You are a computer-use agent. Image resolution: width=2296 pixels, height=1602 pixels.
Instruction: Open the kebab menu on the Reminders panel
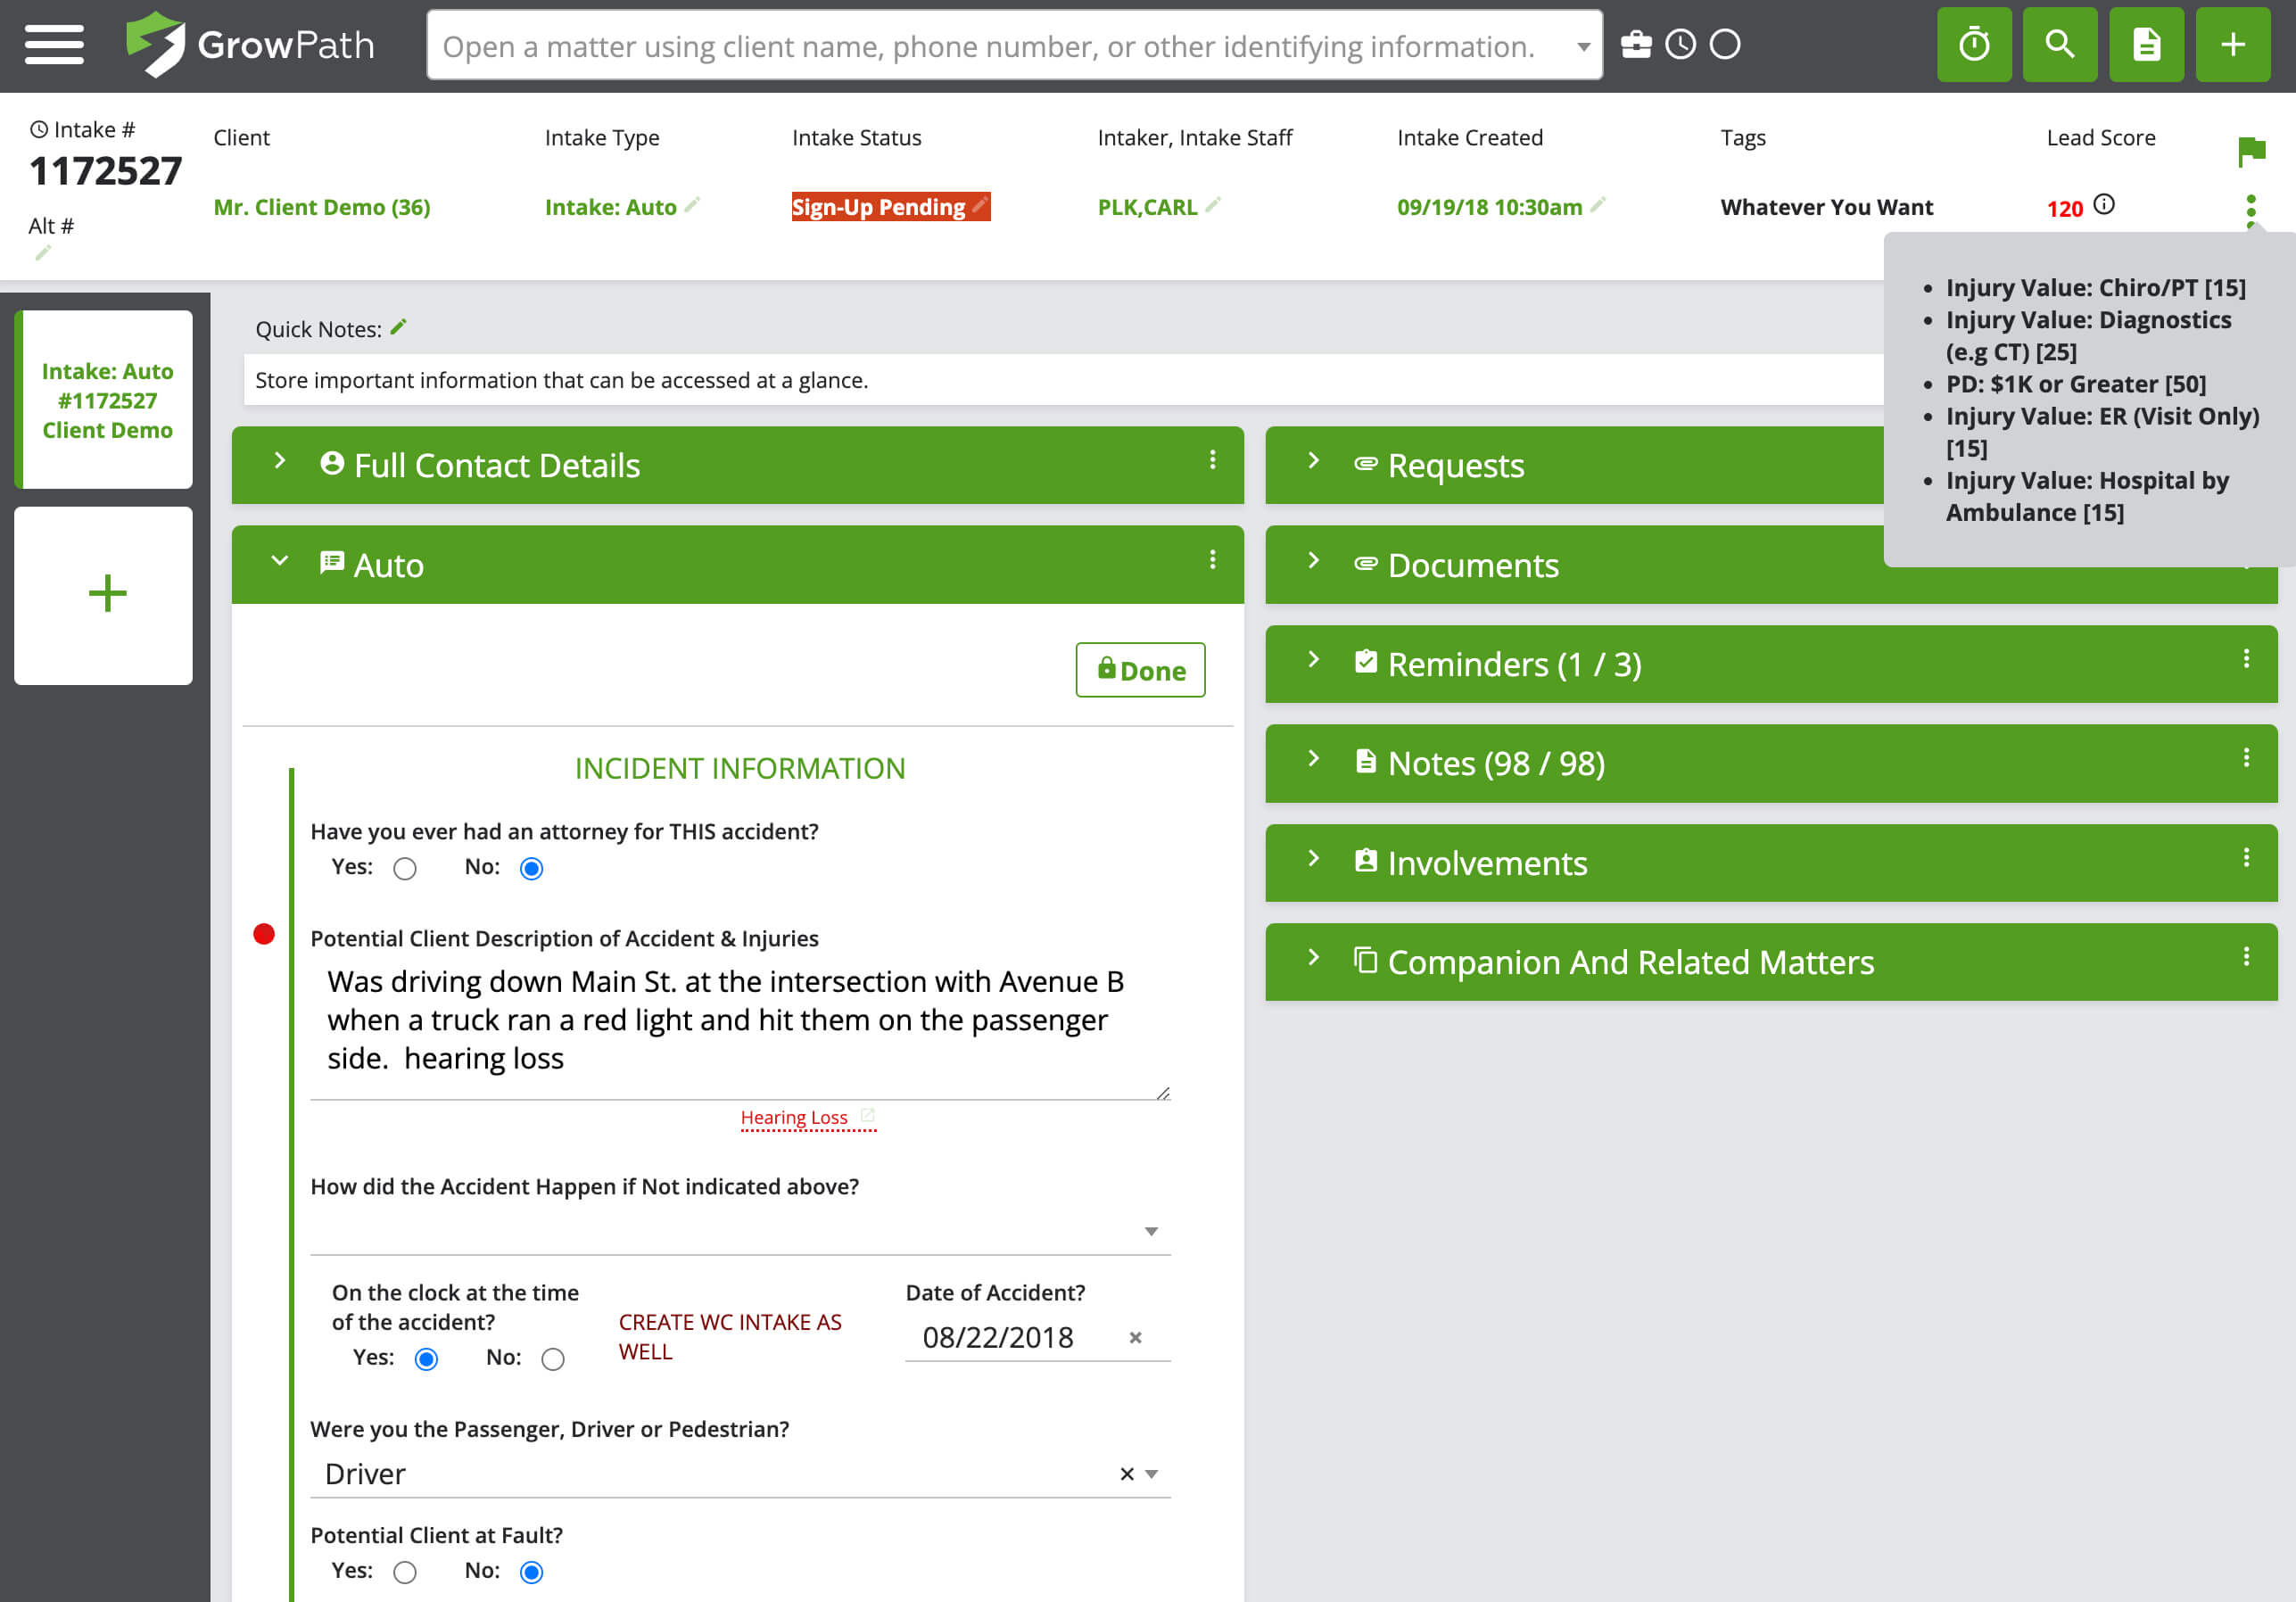(x=2248, y=660)
